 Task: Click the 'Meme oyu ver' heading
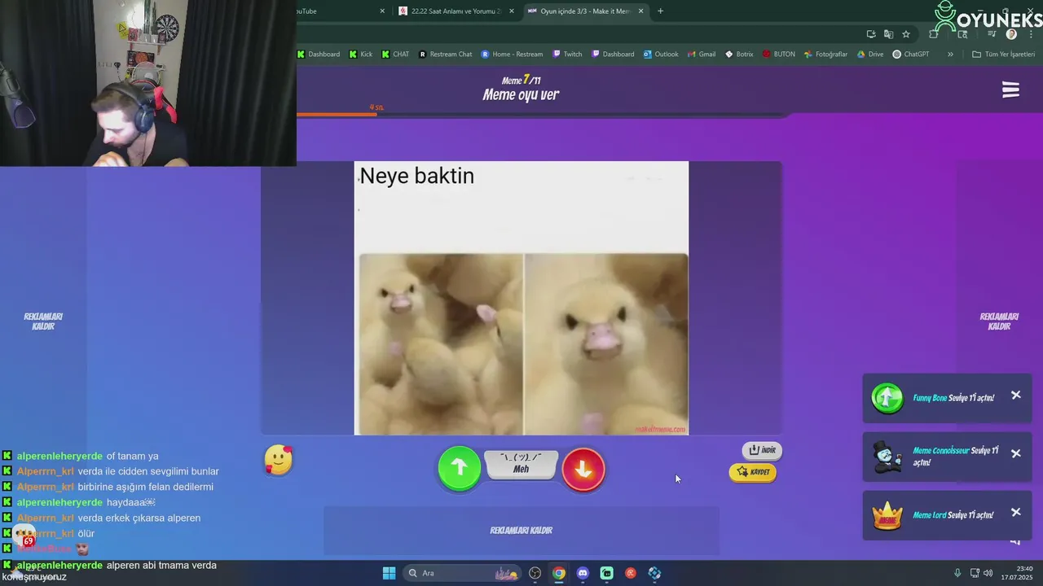click(x=521, y=94)
